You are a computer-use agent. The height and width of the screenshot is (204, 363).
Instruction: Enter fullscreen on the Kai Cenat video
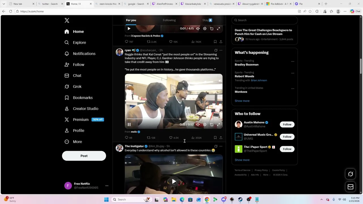click(218, 124)
